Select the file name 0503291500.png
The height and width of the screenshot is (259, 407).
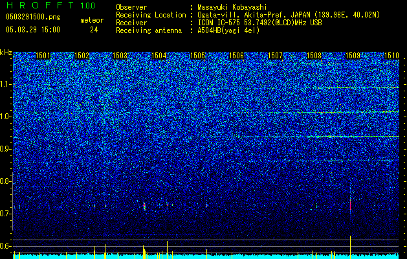pyautogui.click(x=33, y=17)
